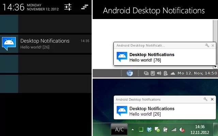Click the Android Desktop Notifications header title
This screenshot has width=218, height=136.
pos(154,11)
